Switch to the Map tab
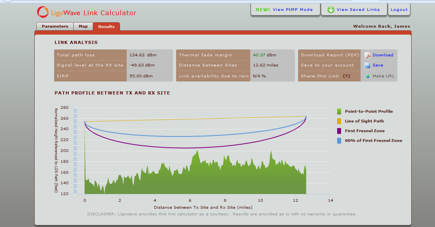This screenshot has height=227, width=435. [83, 26]
